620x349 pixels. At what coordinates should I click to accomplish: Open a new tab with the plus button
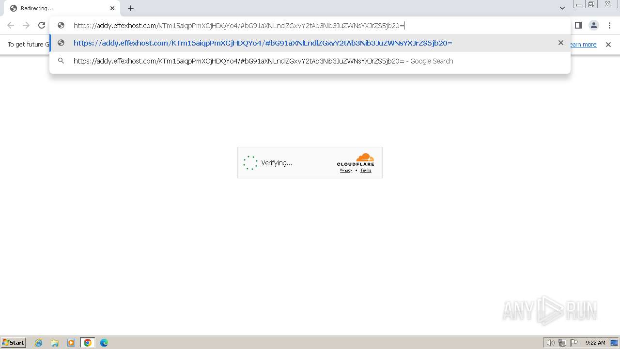point(131,8)
